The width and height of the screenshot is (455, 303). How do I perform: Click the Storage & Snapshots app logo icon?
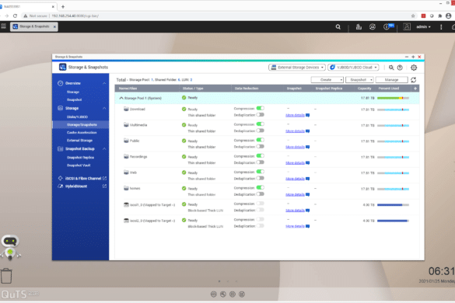tap(63, 67)
